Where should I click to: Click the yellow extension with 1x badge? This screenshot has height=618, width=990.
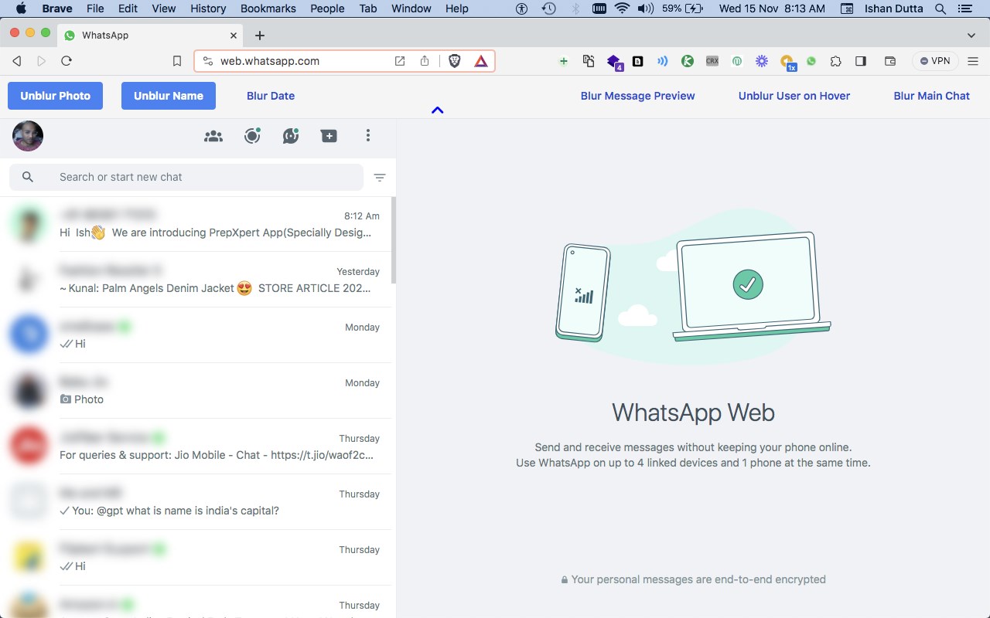[x=787, y=63]
